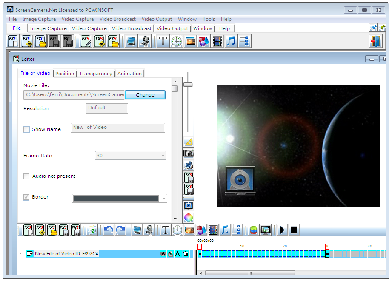This screenshot has height=281, width=392.
Task: Open FXL folder icon in top toolbar
Action: (x=40, y=41)
